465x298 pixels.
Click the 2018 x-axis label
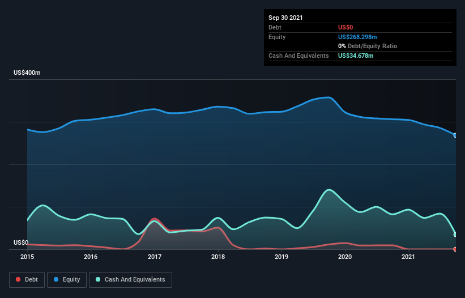pyautogui.click(x=218, y=257)
